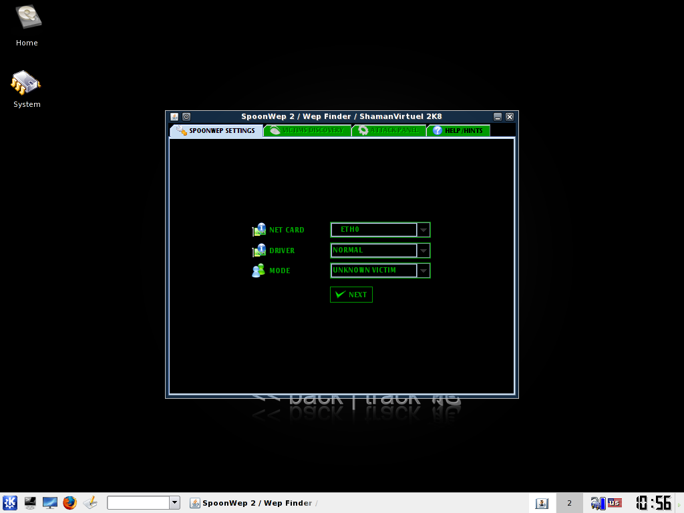
Task: Click the taskbar clock
Action: pyautogui.click(x=653, y=503)
